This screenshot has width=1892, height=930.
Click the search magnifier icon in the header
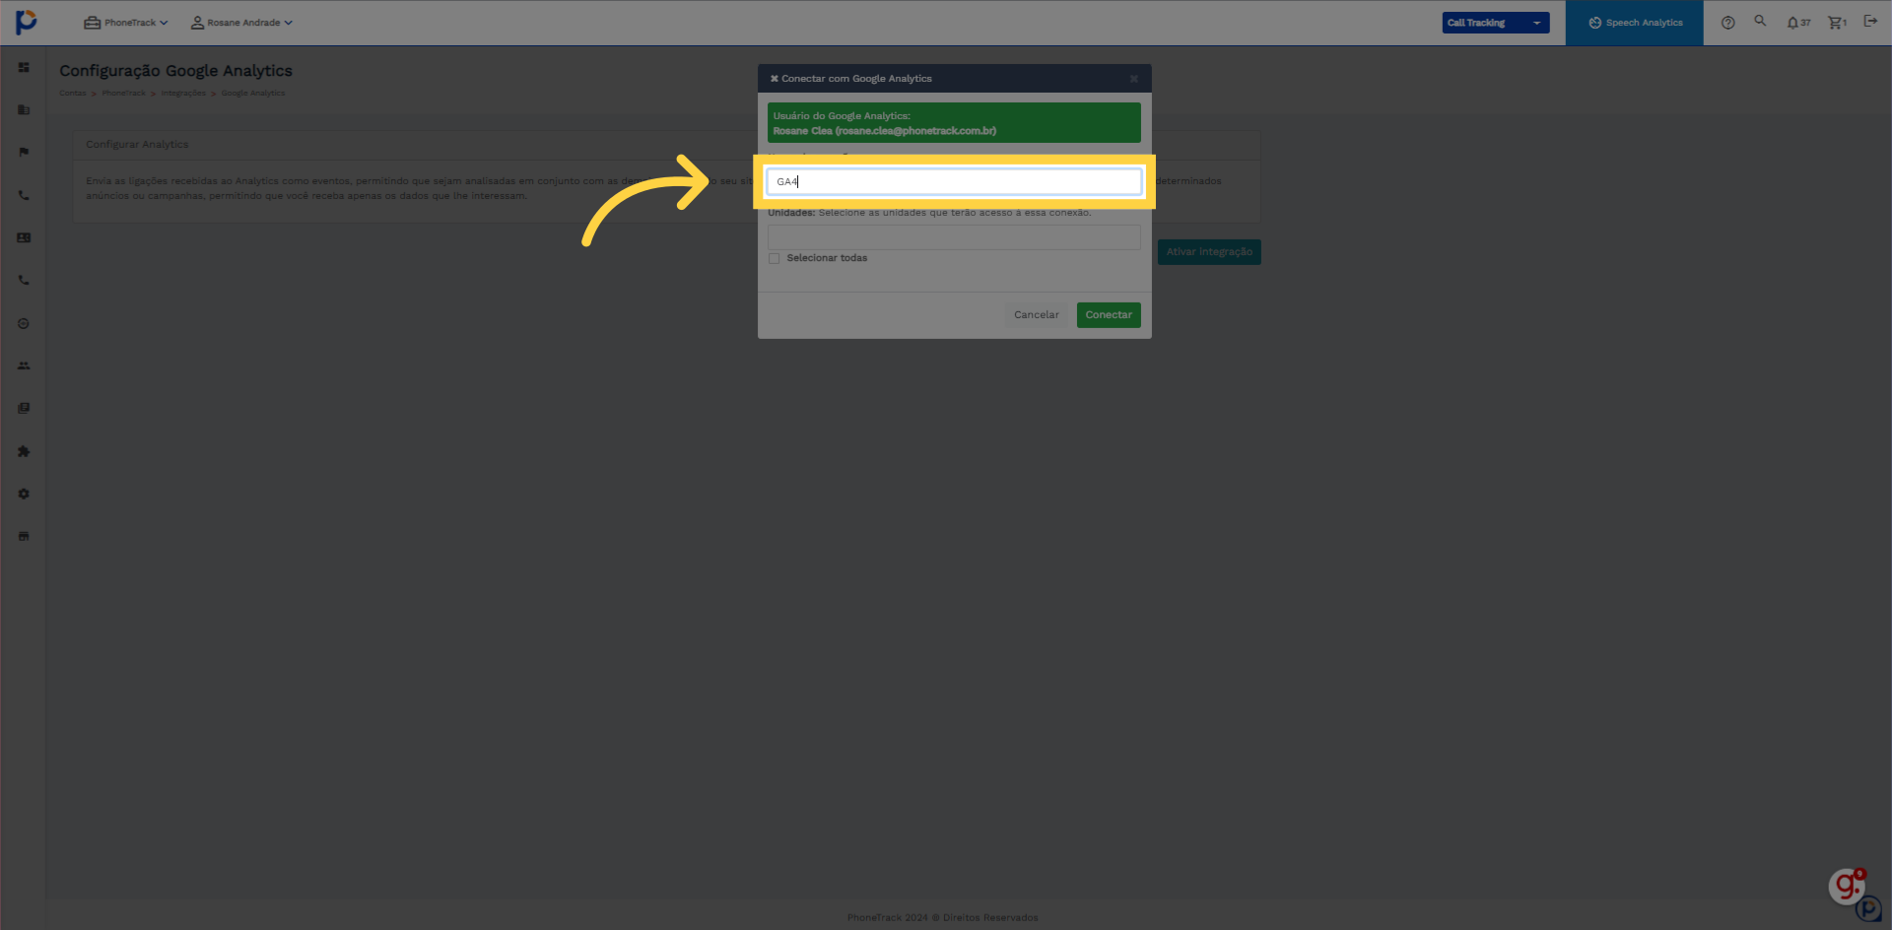click(x=1760, y=21)
